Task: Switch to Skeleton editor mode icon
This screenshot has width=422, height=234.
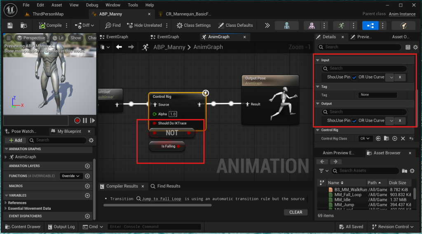Action: coord(287,25)
